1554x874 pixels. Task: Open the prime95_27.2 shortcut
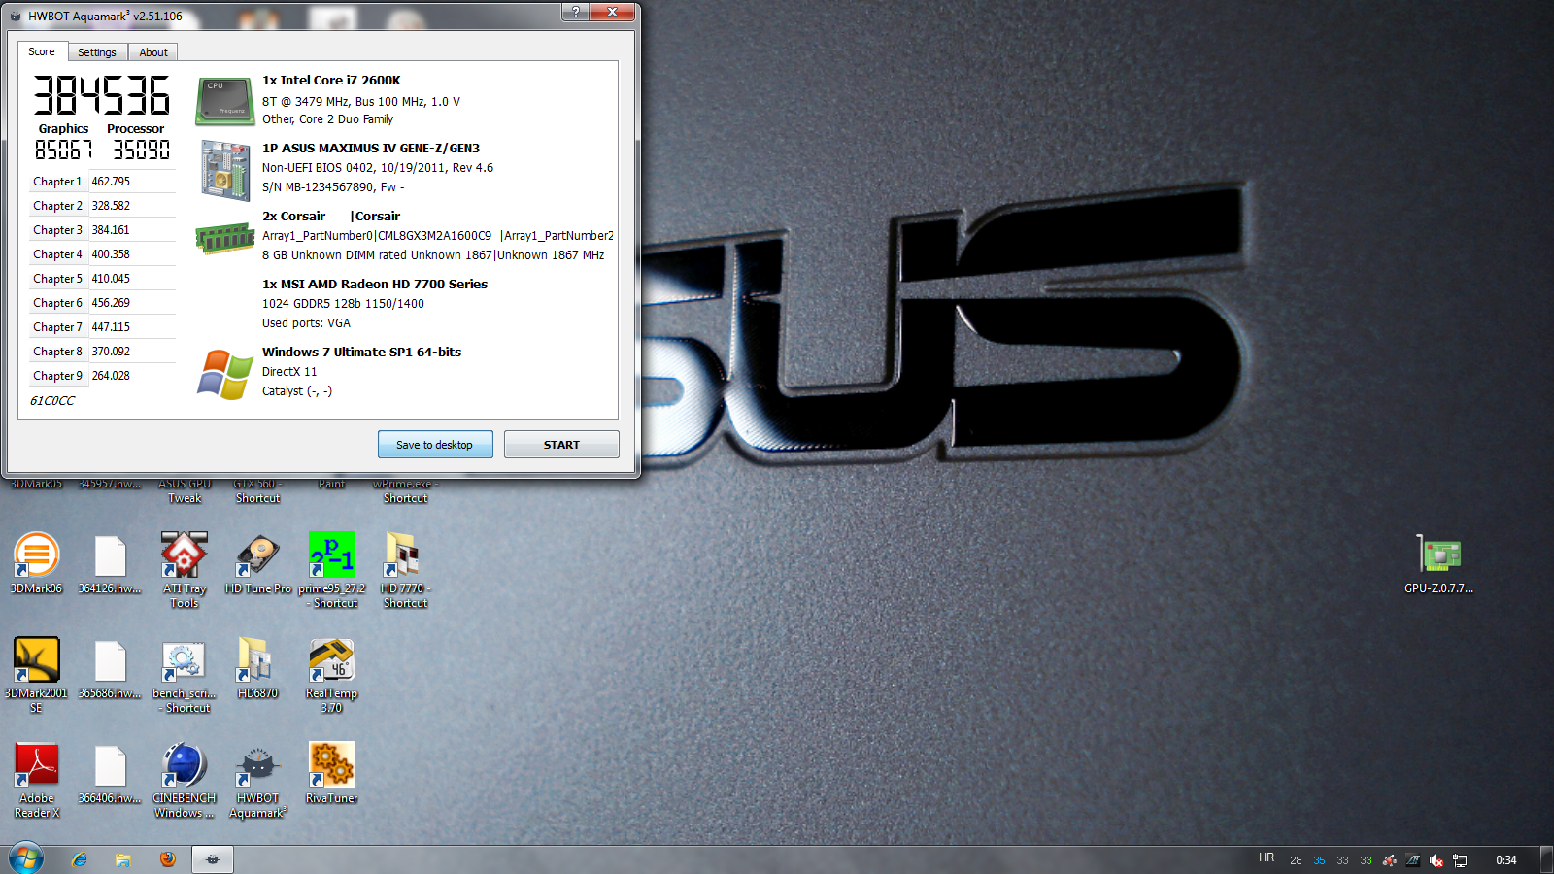click(x=332, y=570)
